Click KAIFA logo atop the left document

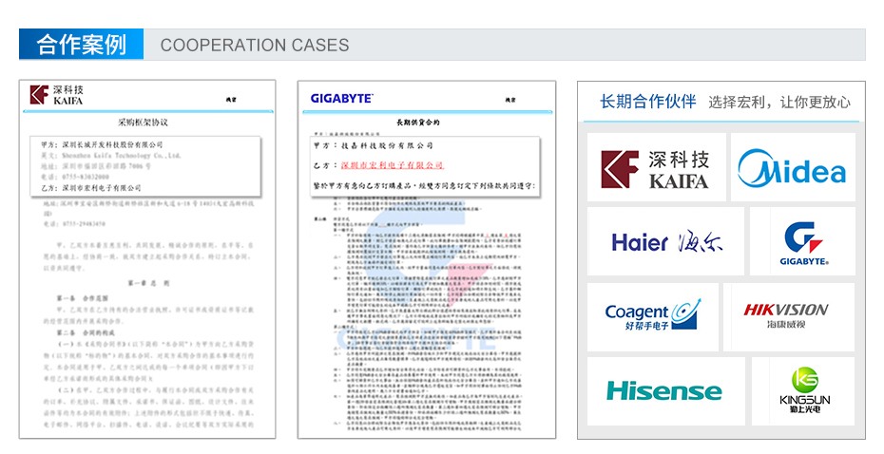point(56,95)
